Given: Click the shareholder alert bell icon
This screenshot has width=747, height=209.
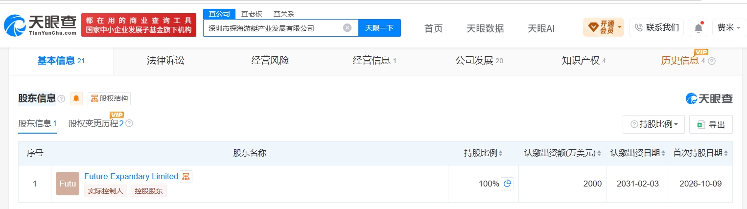Looking at the screenshot, I should 76,98.
